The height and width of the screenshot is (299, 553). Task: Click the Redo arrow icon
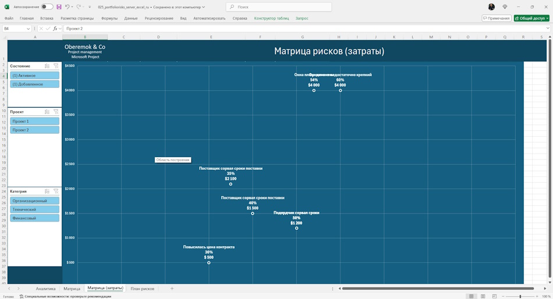tap(79, 7)
